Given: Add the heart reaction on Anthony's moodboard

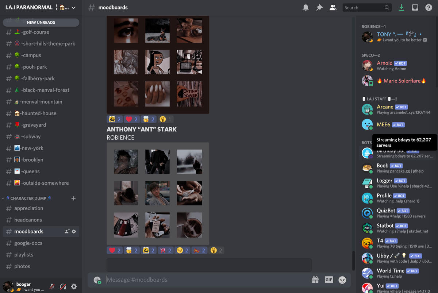Looking at the screenshot, I should pyautogui.click(x=115, y=250).
